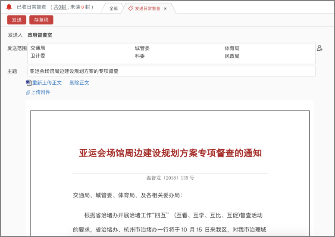Screen dimensions: 335x237
Task: Click the Word document icon before 重新上传正文
Action: 28,83
